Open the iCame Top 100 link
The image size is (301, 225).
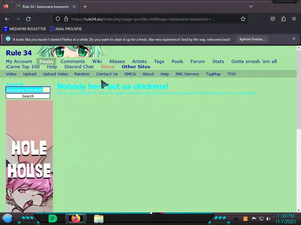point(23,67)
